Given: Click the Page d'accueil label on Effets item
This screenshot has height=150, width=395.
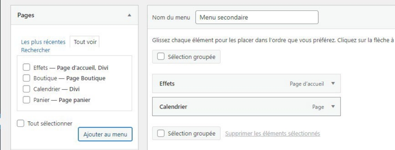Looking at the screenshot, I should pyautogui.click(x=307, y=84).
